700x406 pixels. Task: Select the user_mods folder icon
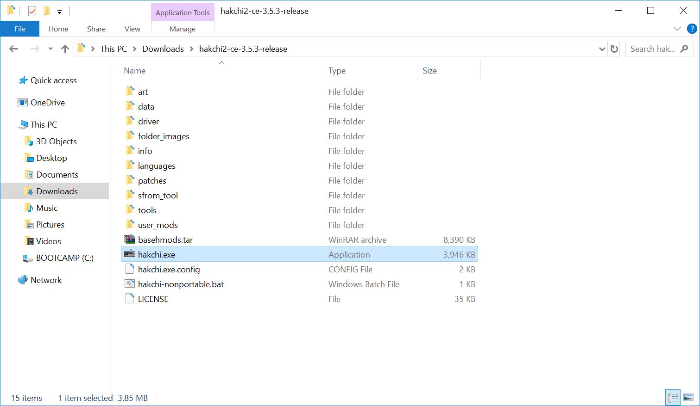pyautogui.click(x=130, y=225)
